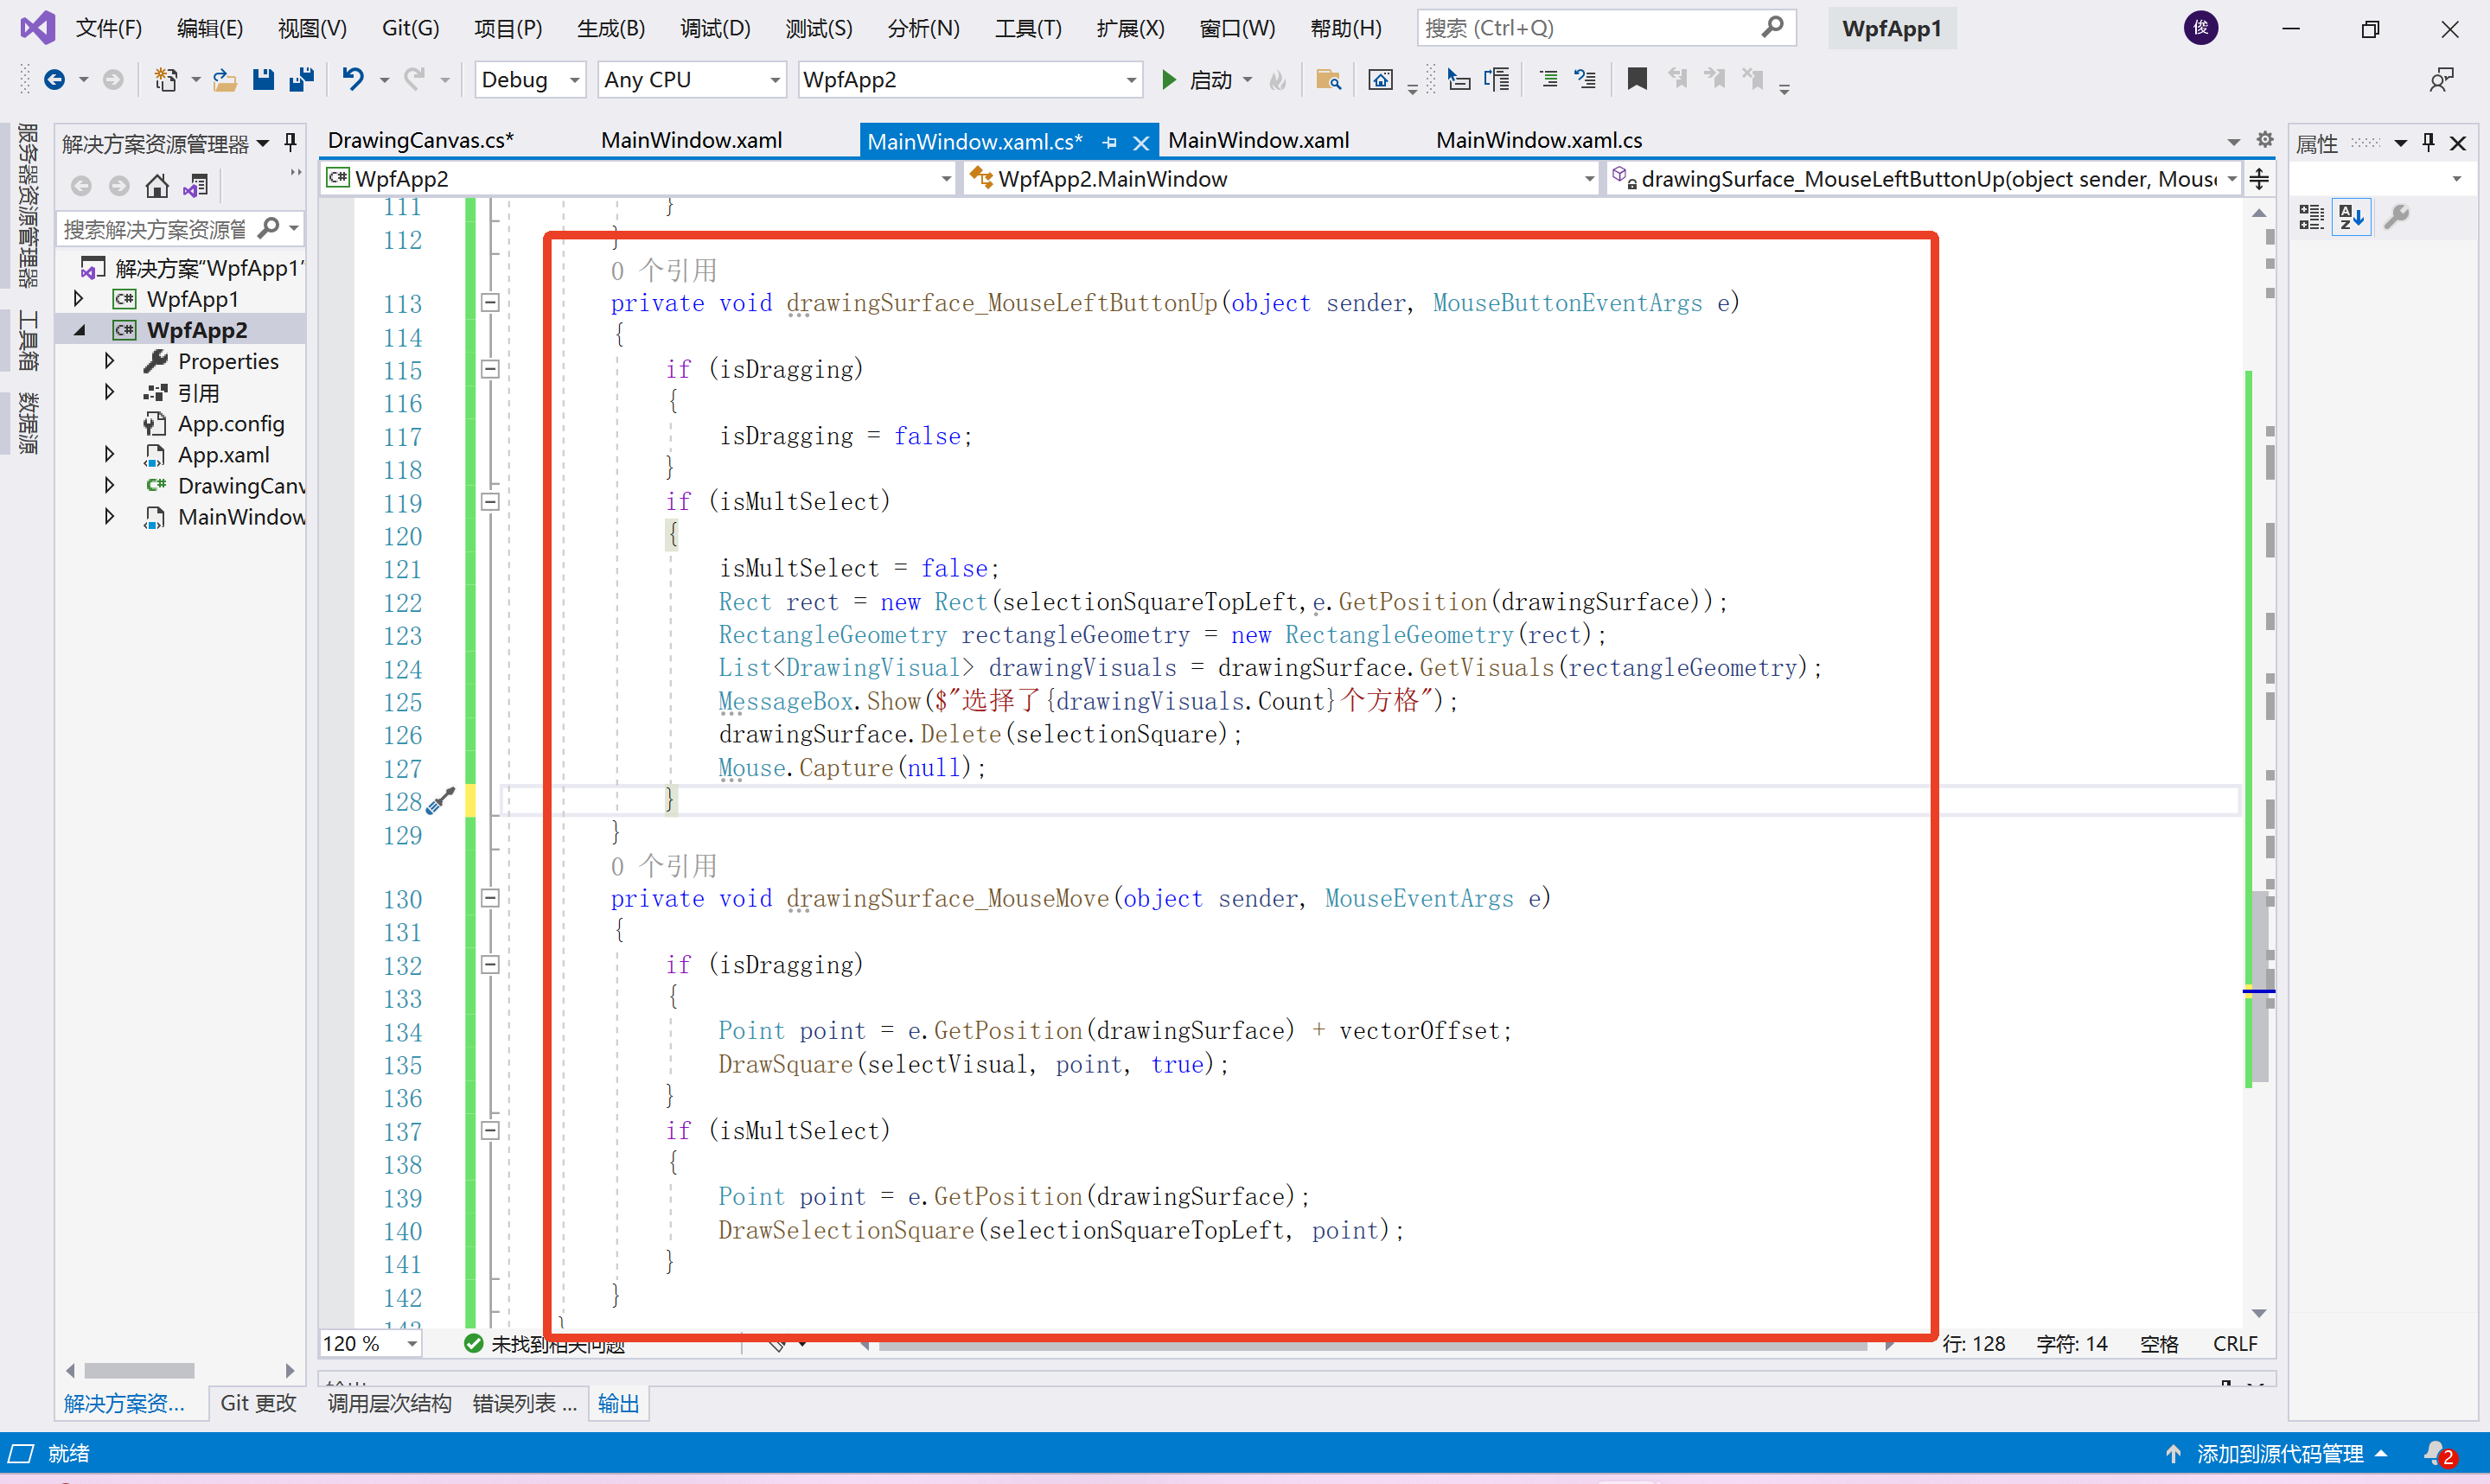Click the Undo toolbar icon
This screenshot has height=1484, width=2490.
click(353, 79)
